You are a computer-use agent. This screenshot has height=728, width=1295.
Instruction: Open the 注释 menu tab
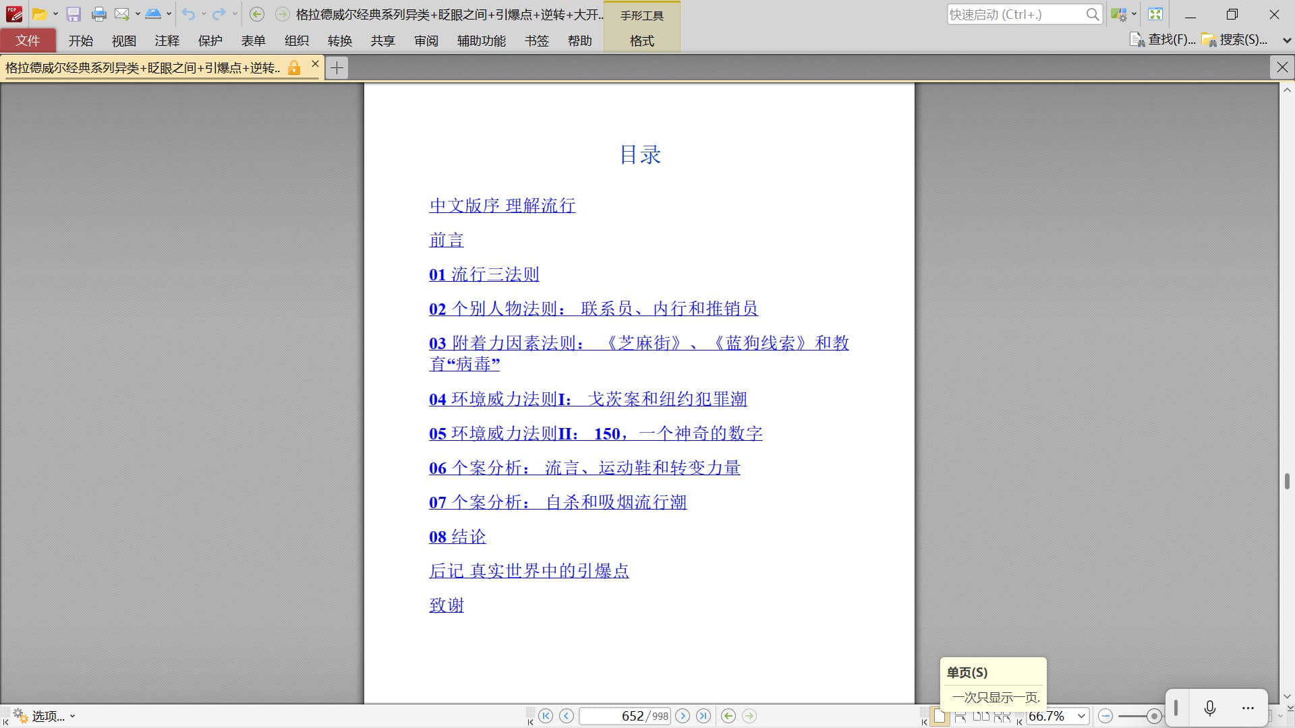point(167,40)
